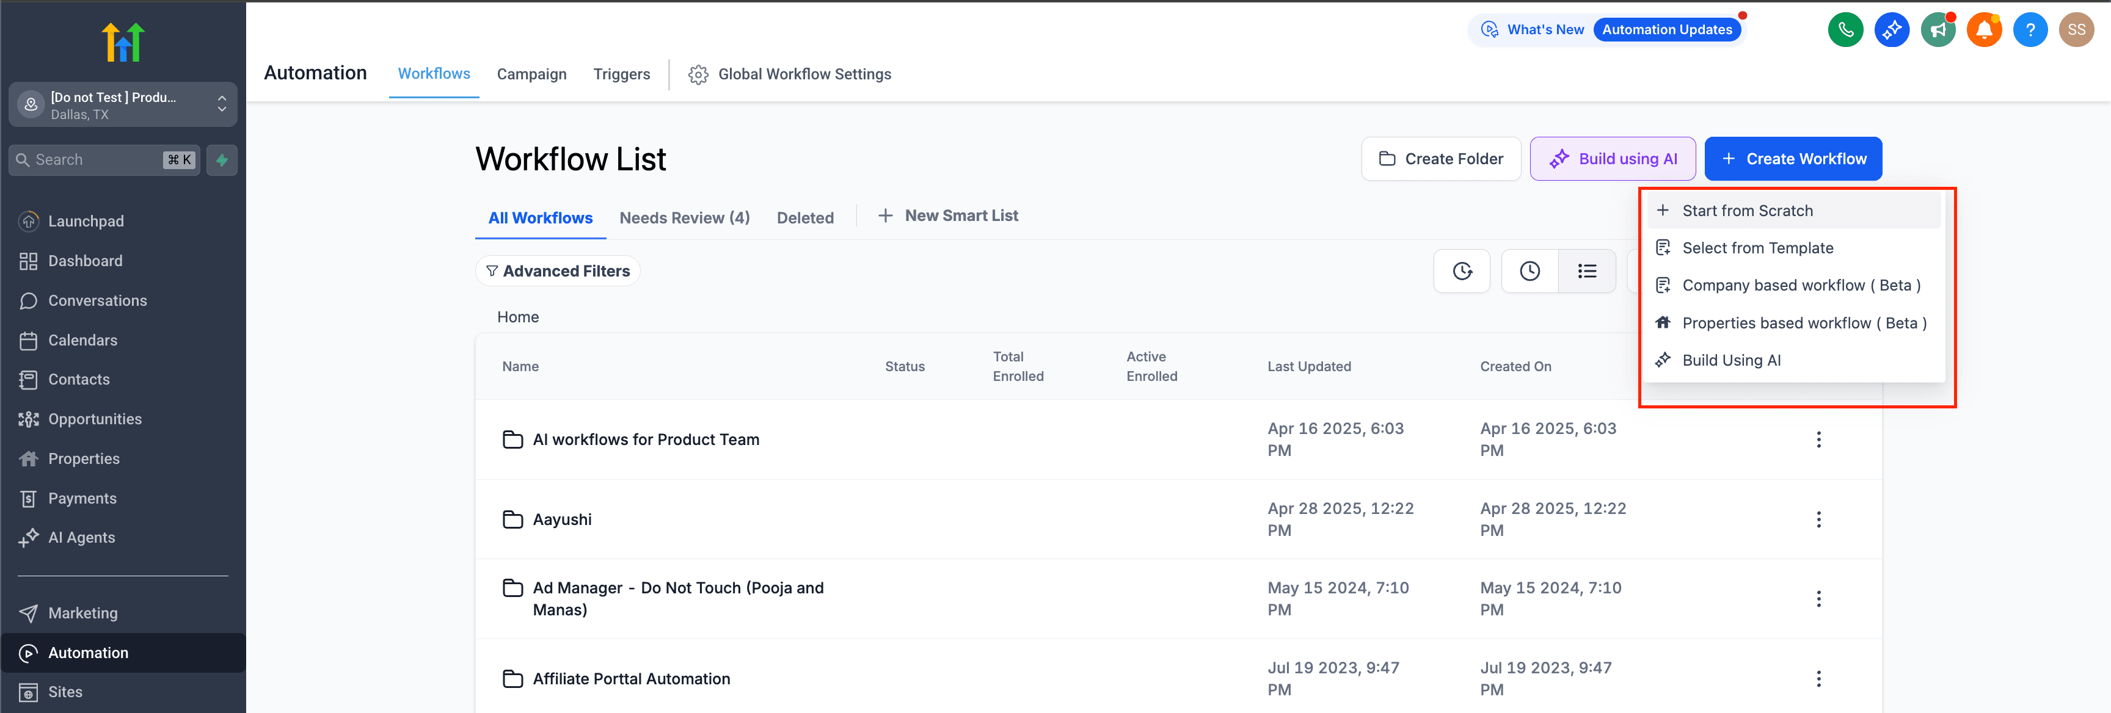Open Advanced Filters
The image size is (2111, 713).
557,271
